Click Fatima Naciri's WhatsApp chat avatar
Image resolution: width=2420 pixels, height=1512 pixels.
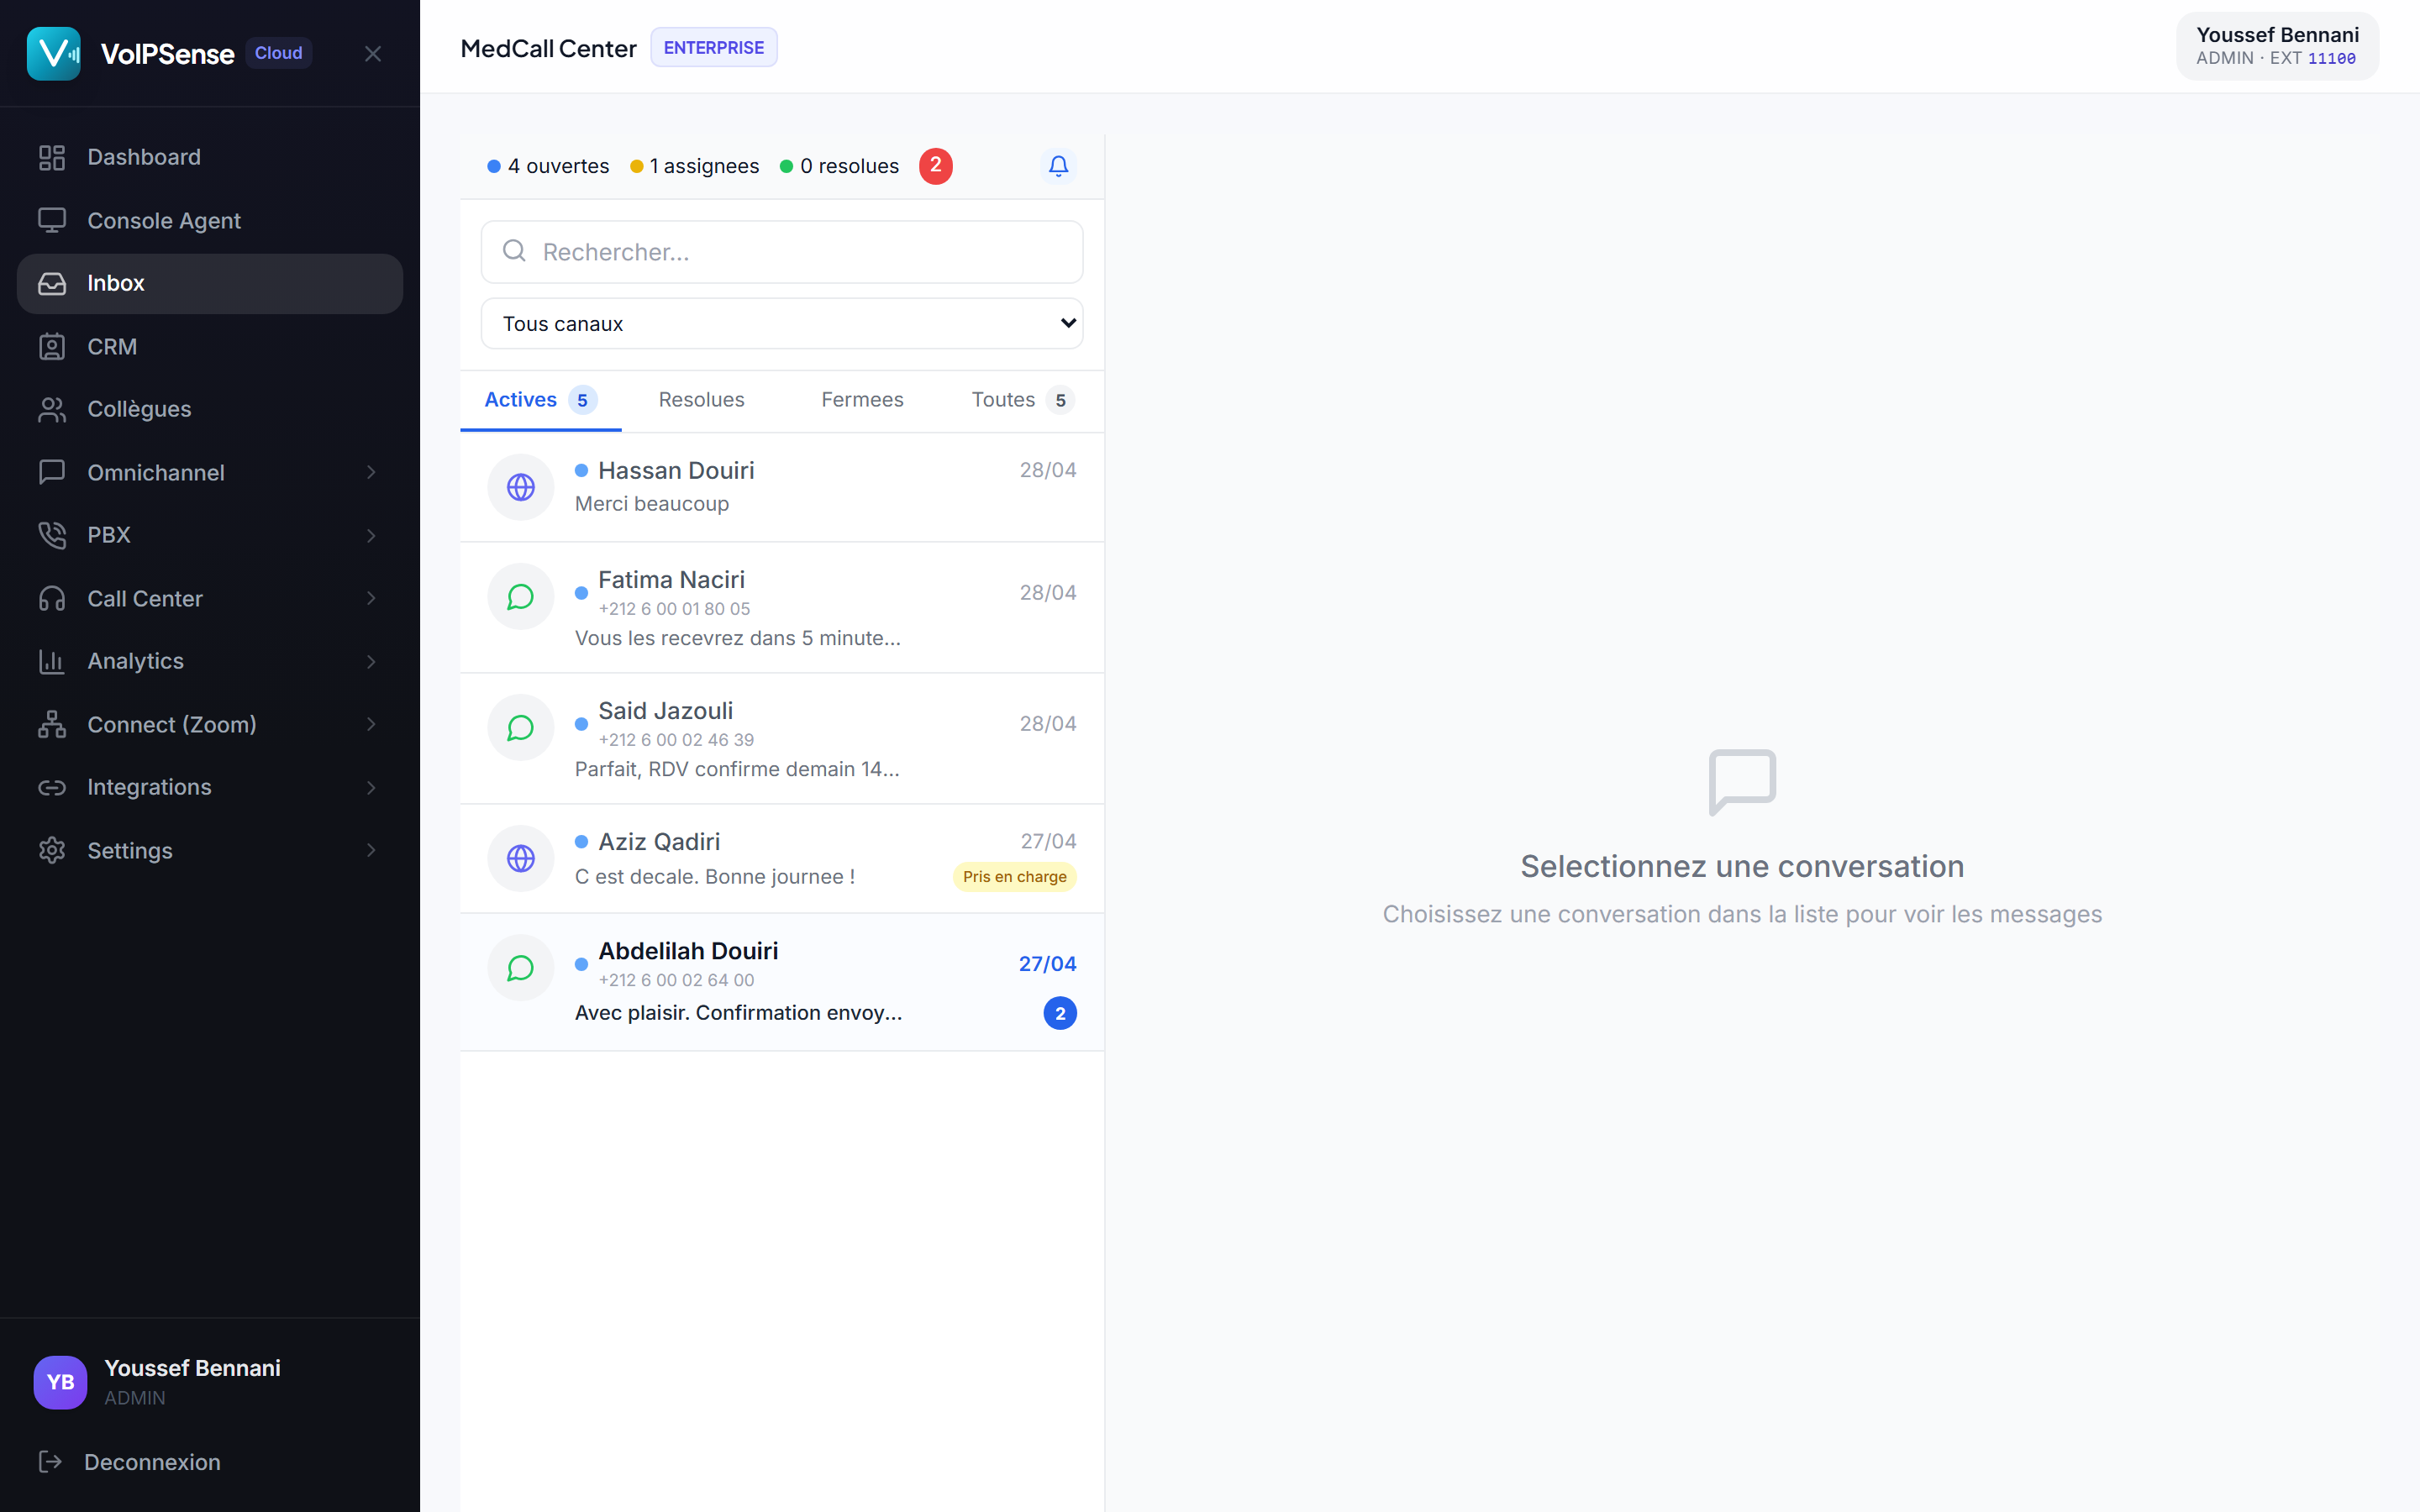pyautogui.click(x=521, y=597)
